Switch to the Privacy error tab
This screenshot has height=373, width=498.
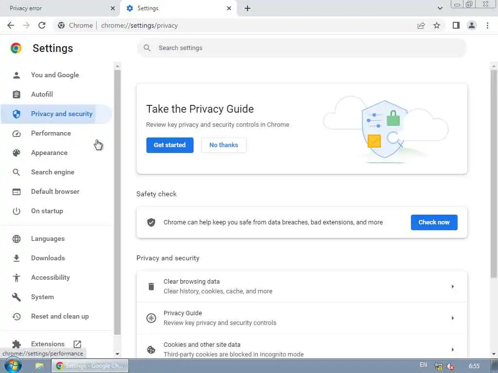click(60, 8)
